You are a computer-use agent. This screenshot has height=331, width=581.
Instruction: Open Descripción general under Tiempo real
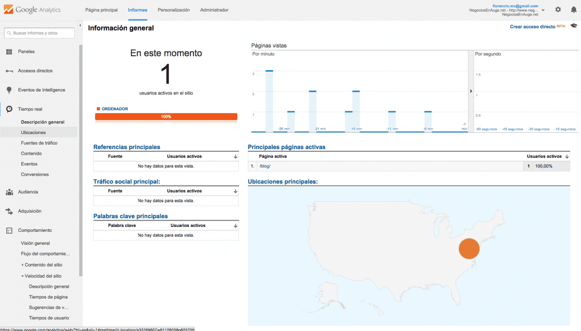point(43,122)
